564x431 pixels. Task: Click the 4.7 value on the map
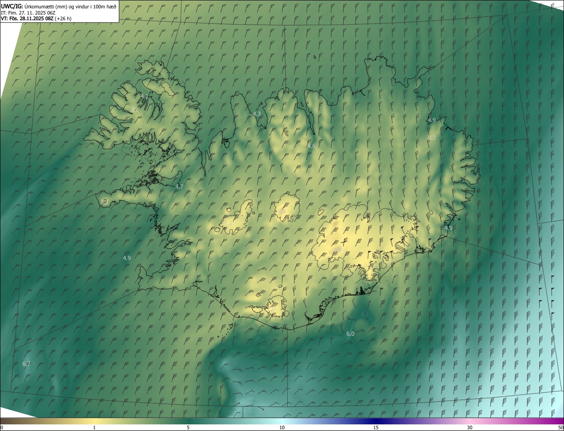point(179,186)
